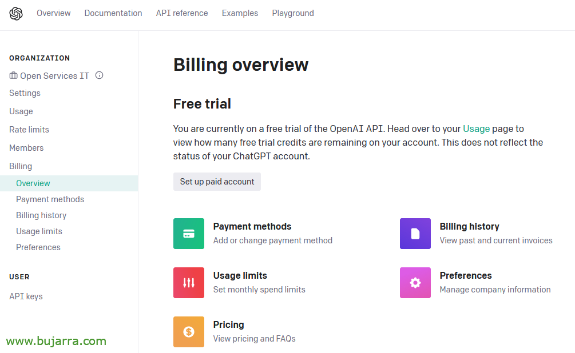
Task: Open Billing history sidebar sub-item
Action: click(41, 215)
